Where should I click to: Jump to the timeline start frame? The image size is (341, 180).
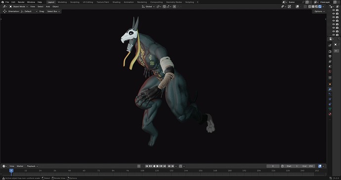pyautogui.click(x=147, y=166)
